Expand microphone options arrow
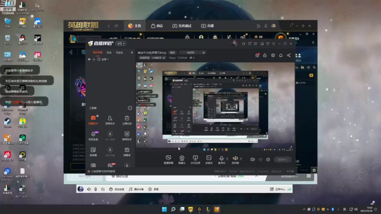 click(x=227, y=159)
